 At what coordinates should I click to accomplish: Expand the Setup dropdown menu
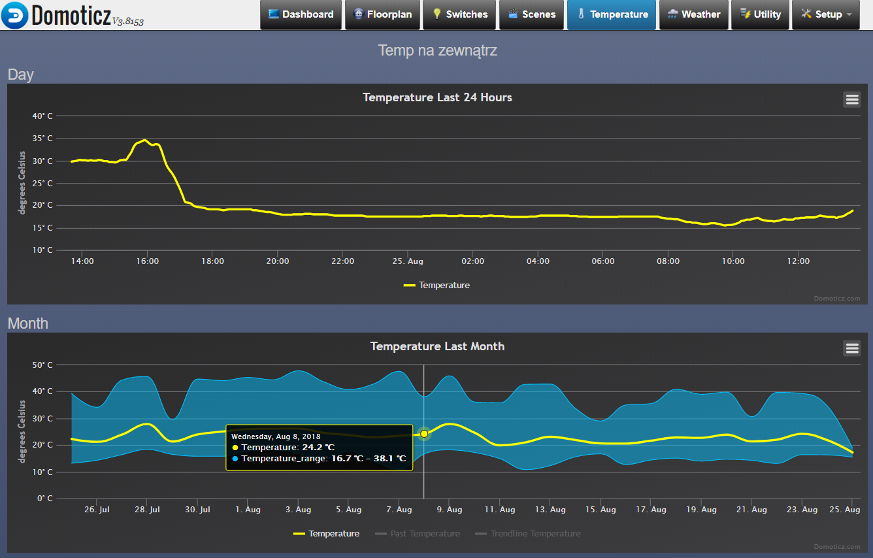[826, 14]
